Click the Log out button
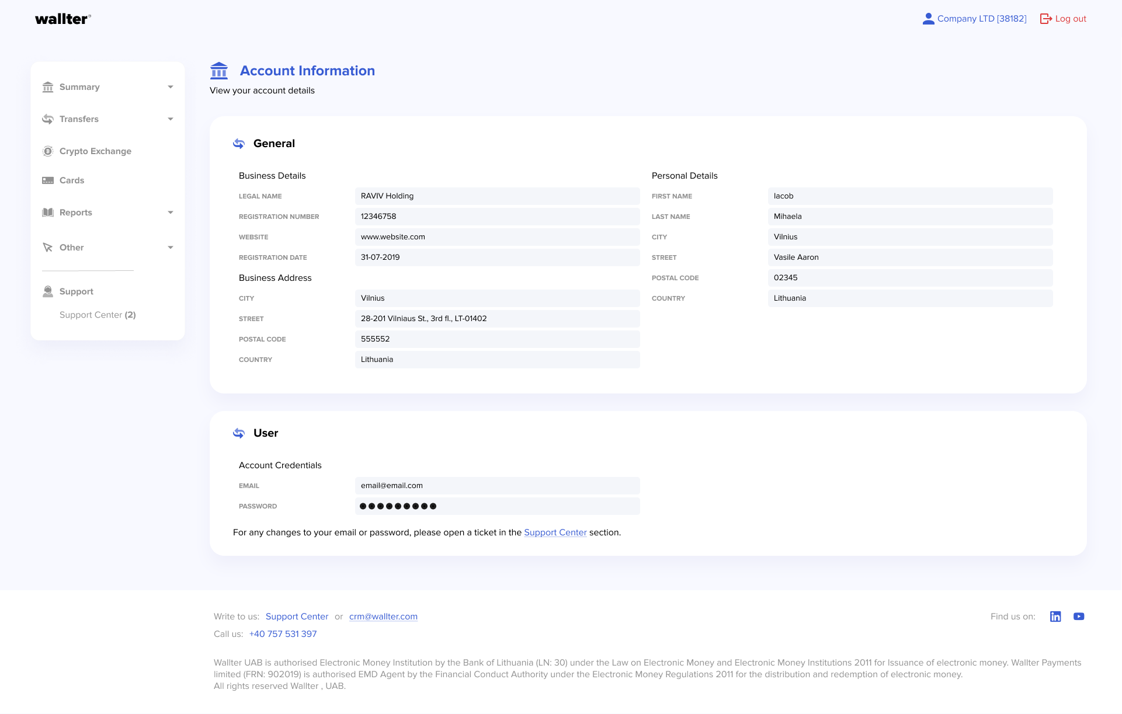This screenshot has height=714, width=1122. point(1070,18)
